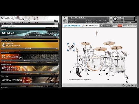The height and width of the screenshot is (104, 139).
Task: Select the dark microphone beside the snare
Action: pyautogui.click(x=84, y=51)
